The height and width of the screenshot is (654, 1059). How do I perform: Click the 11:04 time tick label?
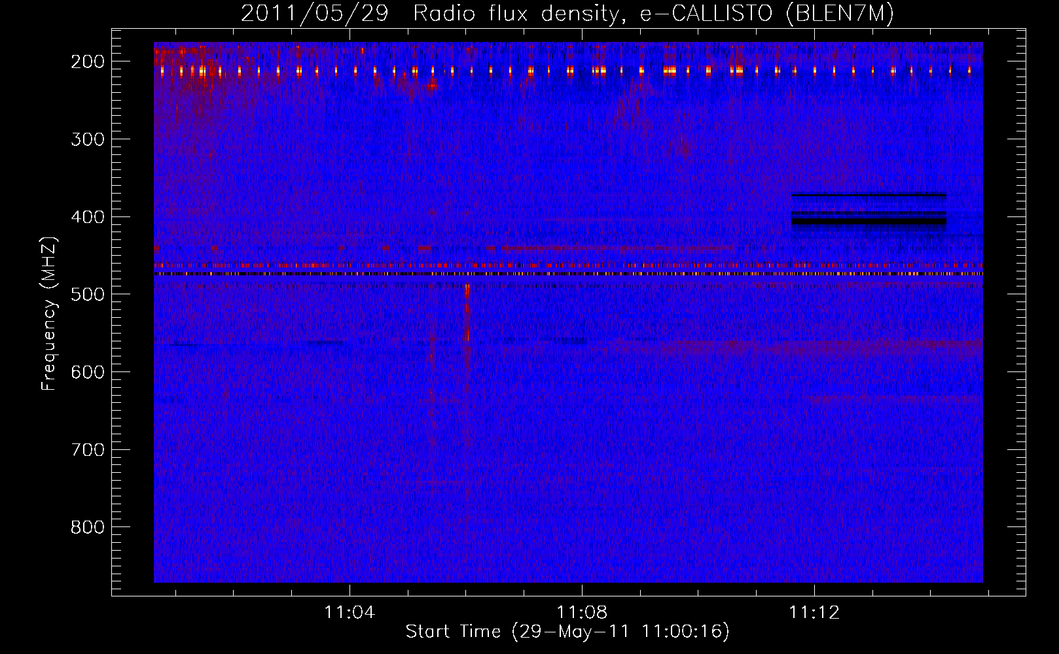(350, 612)
